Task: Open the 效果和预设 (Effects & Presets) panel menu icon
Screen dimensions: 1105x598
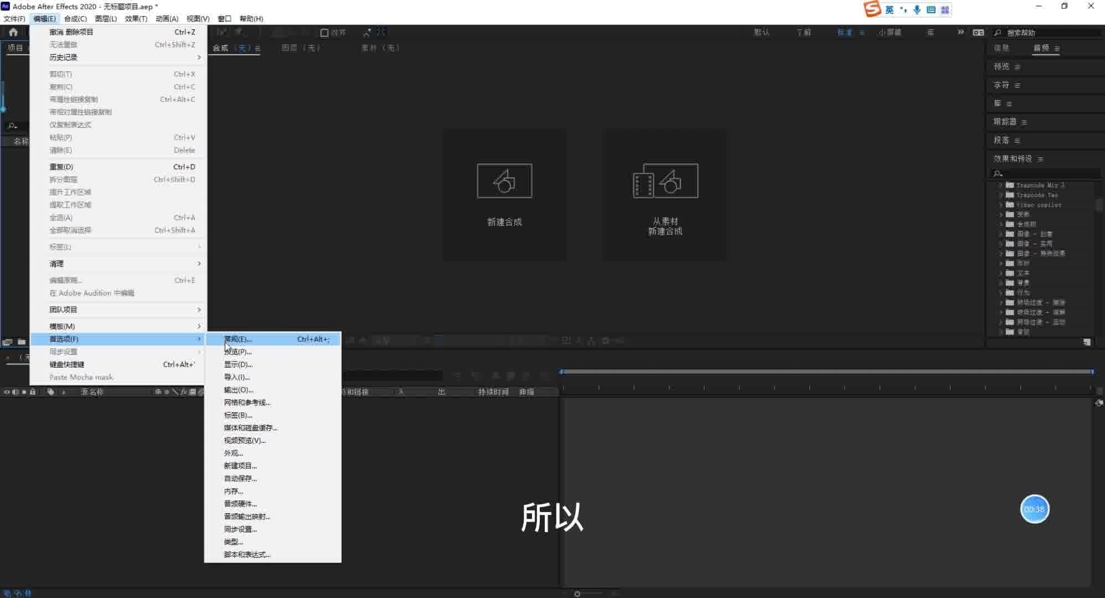Action: [1040, 159]
